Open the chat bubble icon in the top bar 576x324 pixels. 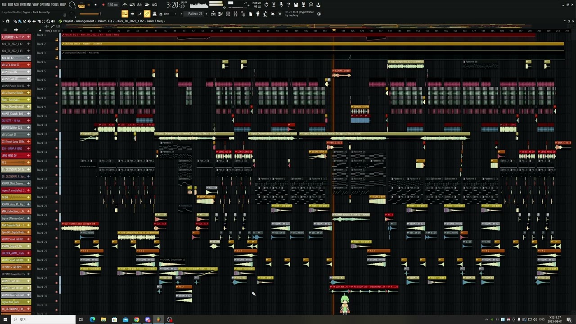(x=310, y=4)
